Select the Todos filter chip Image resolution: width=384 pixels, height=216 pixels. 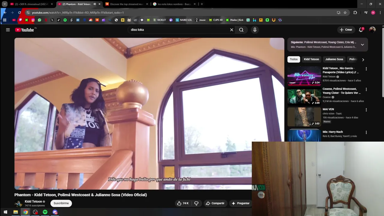coord(294,59)
